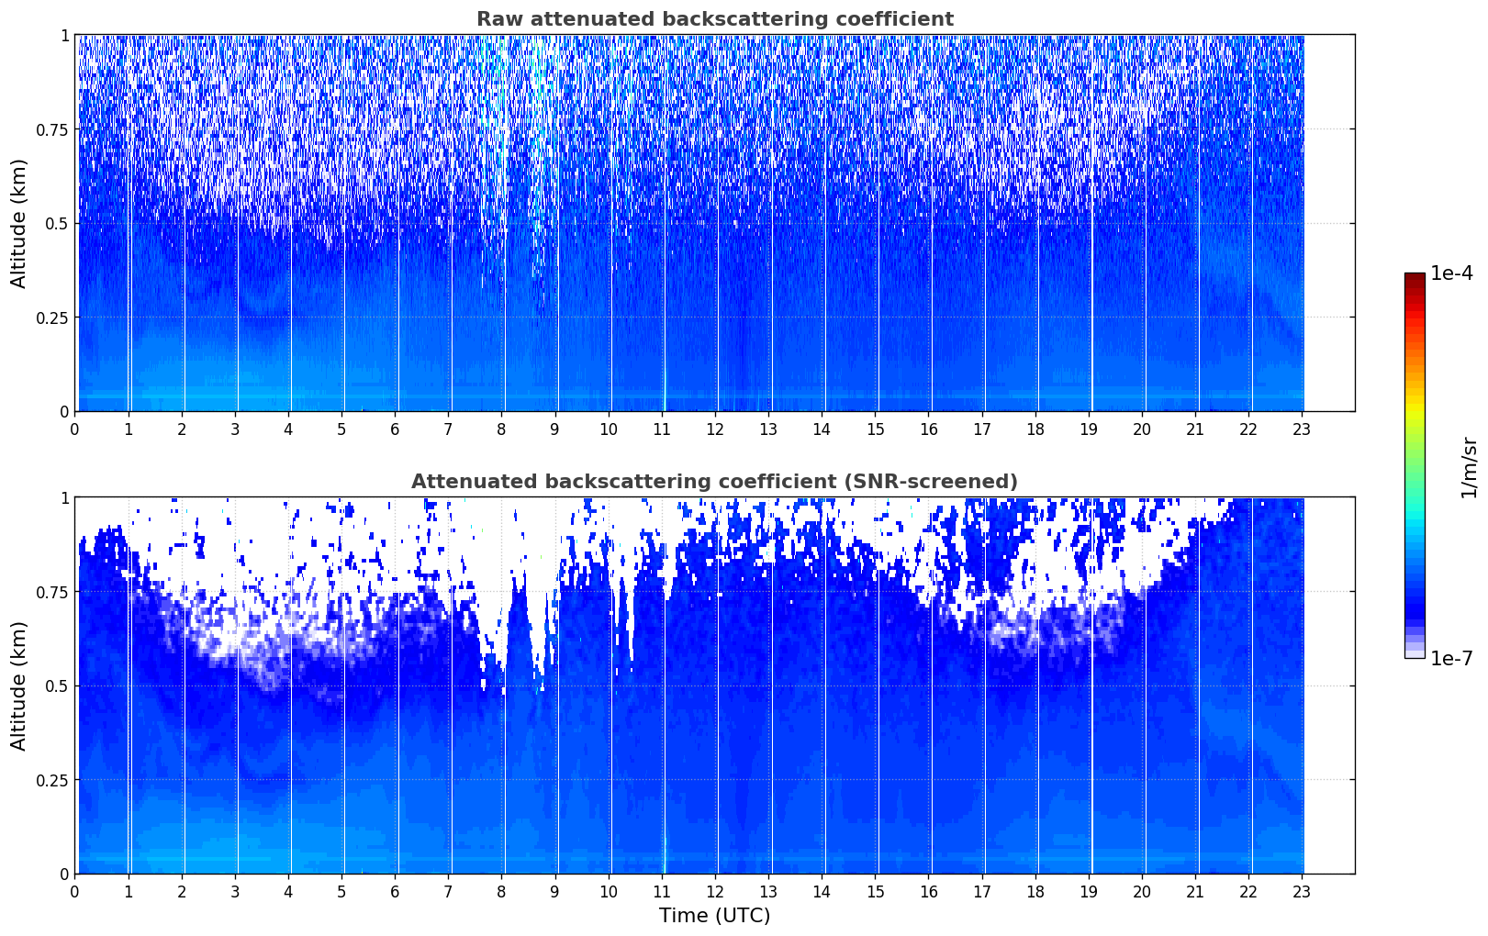
Task: Click the hour 11 tick label on the bottom plot
Action: (x=661, y=892)
